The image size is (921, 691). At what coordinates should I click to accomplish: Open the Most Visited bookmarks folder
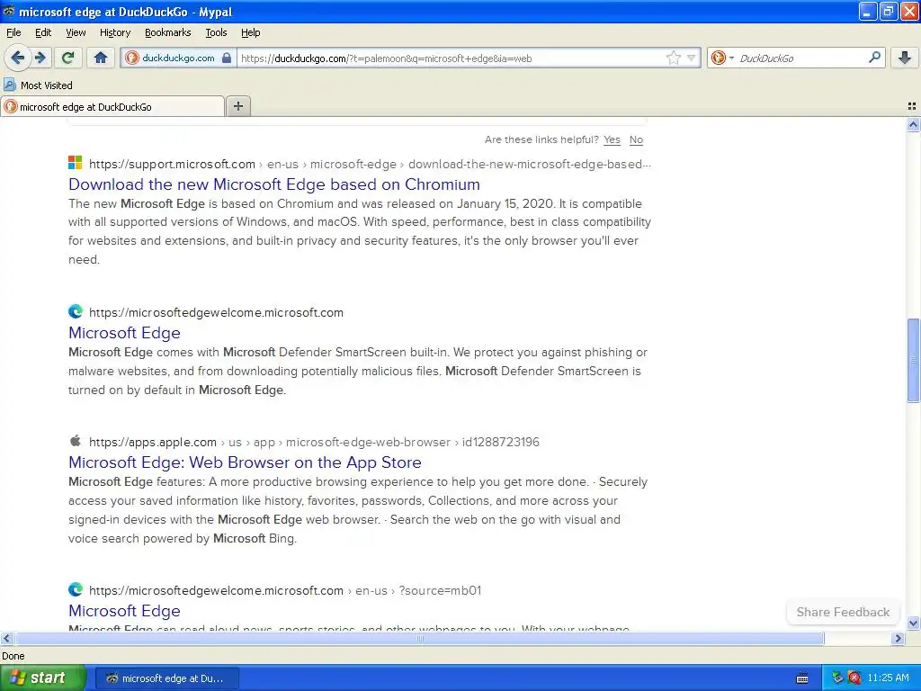[x=39, y=85]
